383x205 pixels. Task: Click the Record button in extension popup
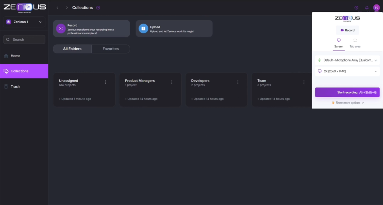point(347,30)
